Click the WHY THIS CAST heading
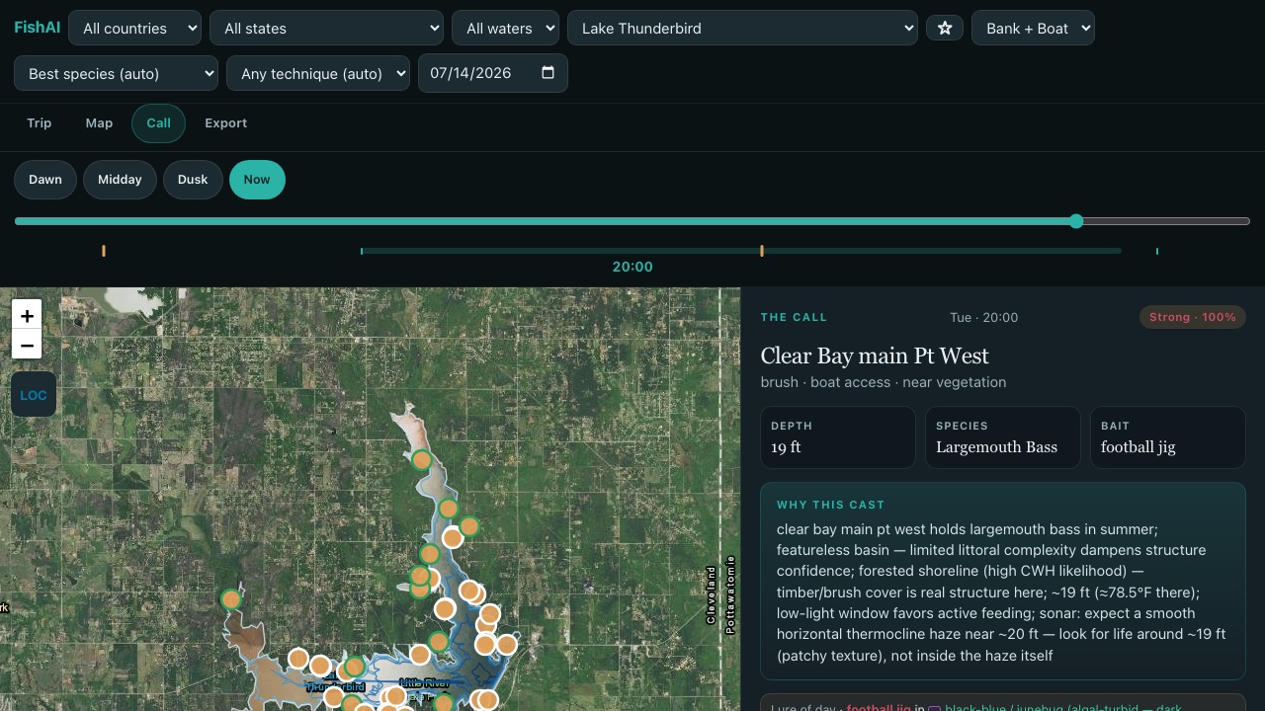Viewport: 1265px width, 711px height. [x=831, y=505]
